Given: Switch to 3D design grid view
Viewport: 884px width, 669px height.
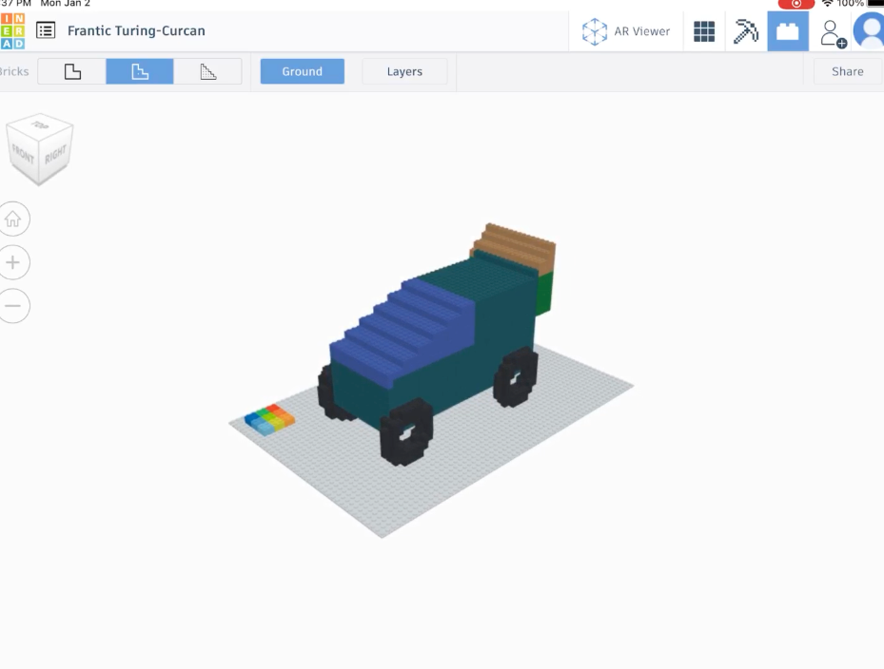Looking at the screenshot, I should tap(703, 31).
